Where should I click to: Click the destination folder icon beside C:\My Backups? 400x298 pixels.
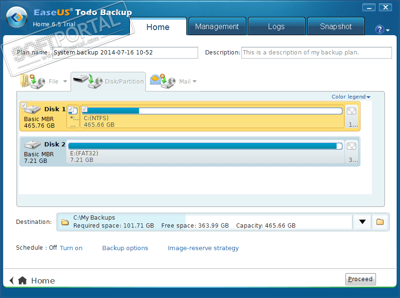pyautogui.click(x=65, y=222)
